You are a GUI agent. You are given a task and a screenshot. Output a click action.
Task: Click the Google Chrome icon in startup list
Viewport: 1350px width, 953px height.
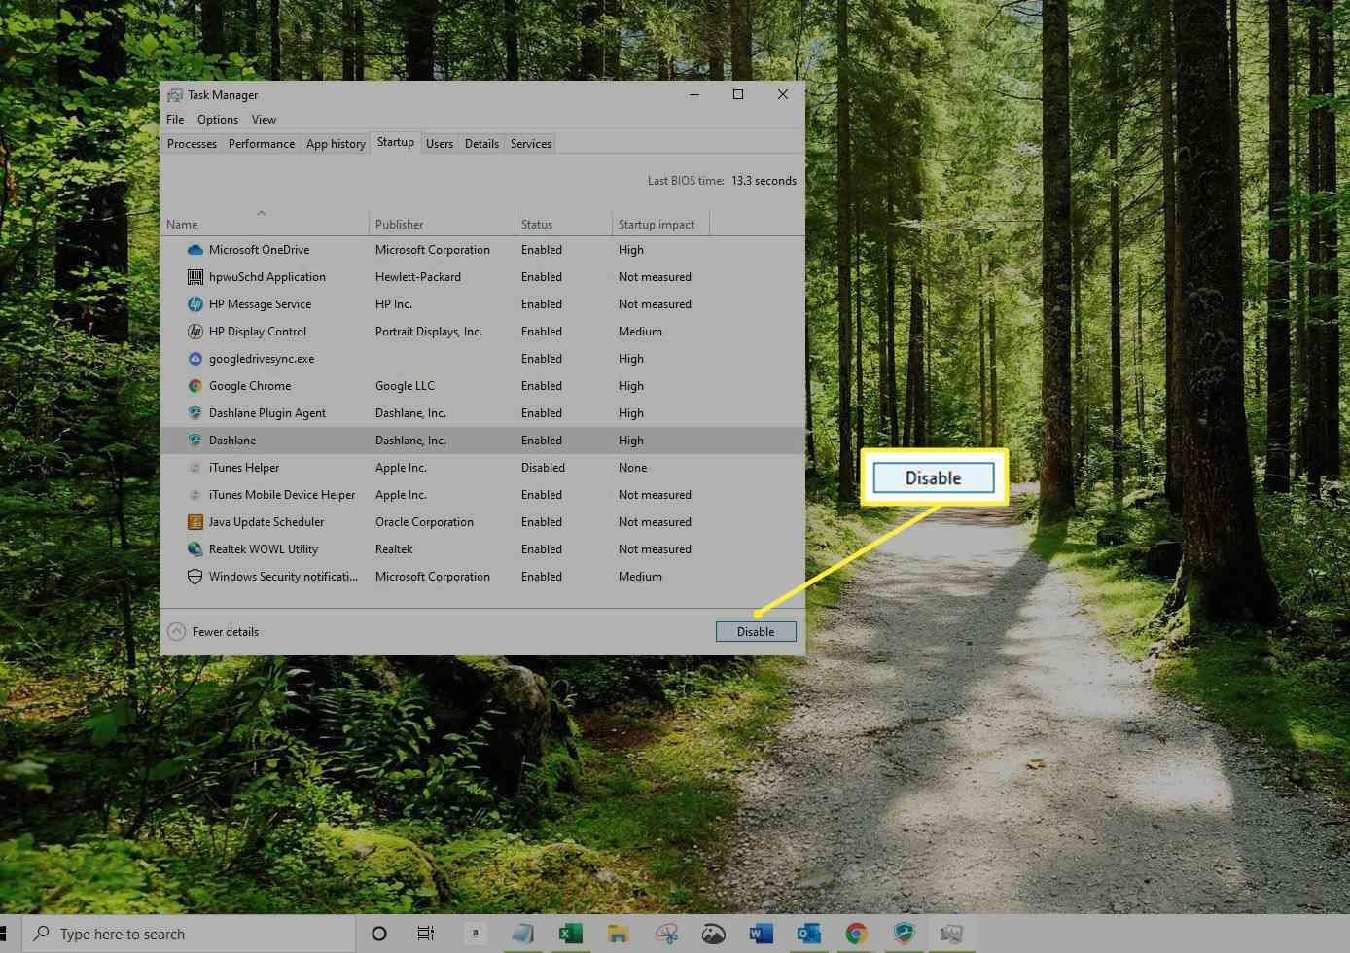[x=195, y=386]
